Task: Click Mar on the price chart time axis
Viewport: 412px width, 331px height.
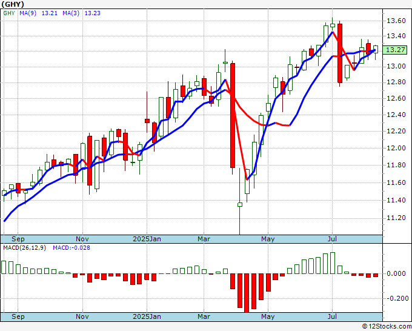Action: pos(204,239)
